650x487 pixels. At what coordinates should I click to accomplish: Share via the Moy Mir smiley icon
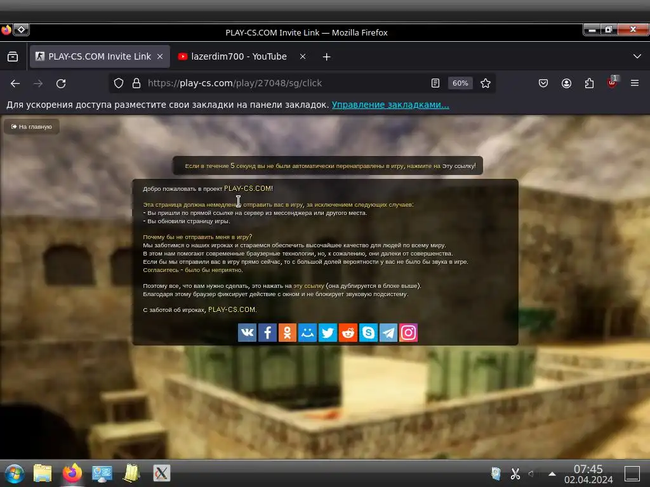308,332
